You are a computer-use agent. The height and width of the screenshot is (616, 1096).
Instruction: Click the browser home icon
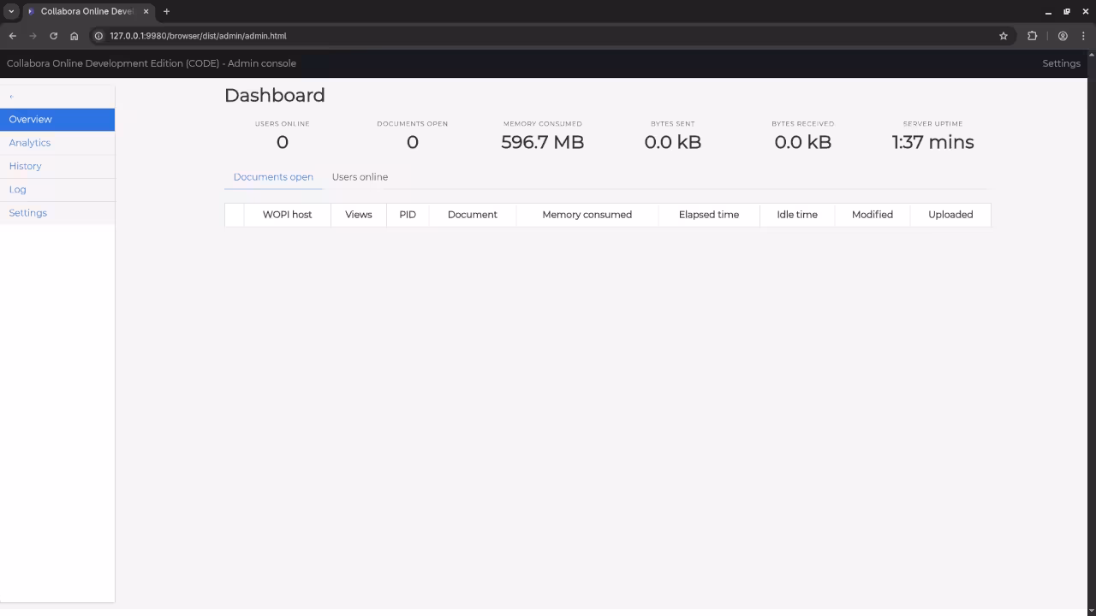coord(74,36)
